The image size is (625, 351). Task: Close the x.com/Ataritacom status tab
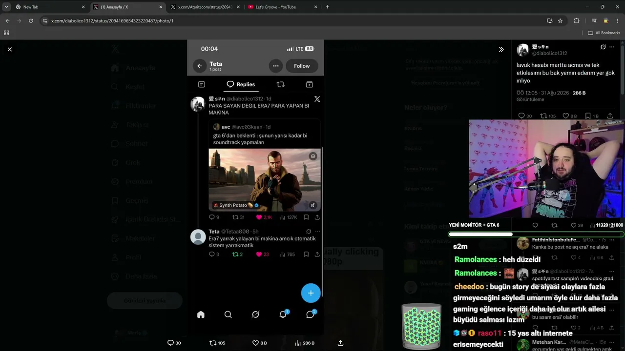point(238,7)
